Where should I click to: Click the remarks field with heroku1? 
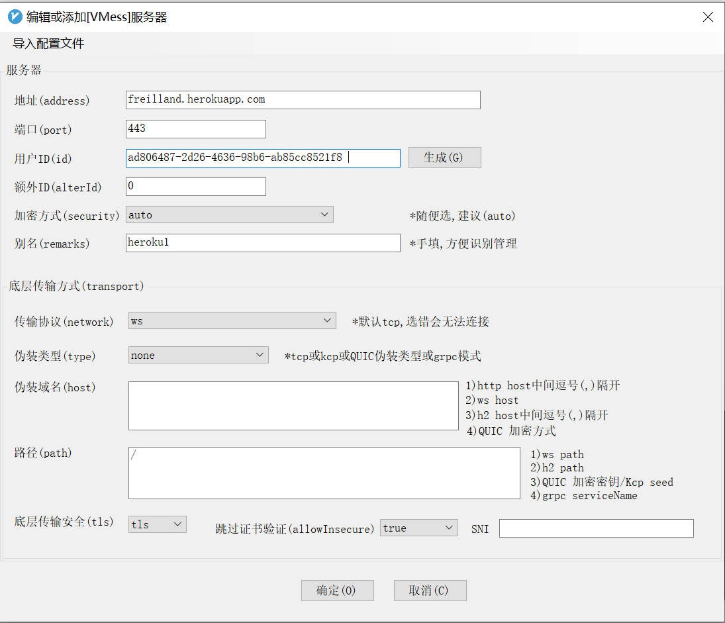coord(263,243)
